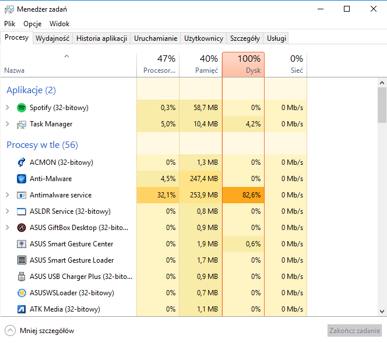Select ASUSWSLoader (32-bitowy) process name
Viewport: 387px width, 343px height.
(x=72, y=293)
